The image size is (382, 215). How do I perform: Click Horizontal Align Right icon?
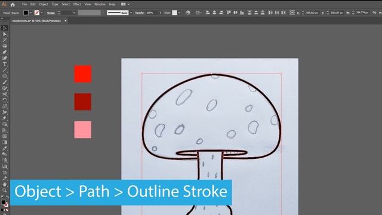[221, 13]
